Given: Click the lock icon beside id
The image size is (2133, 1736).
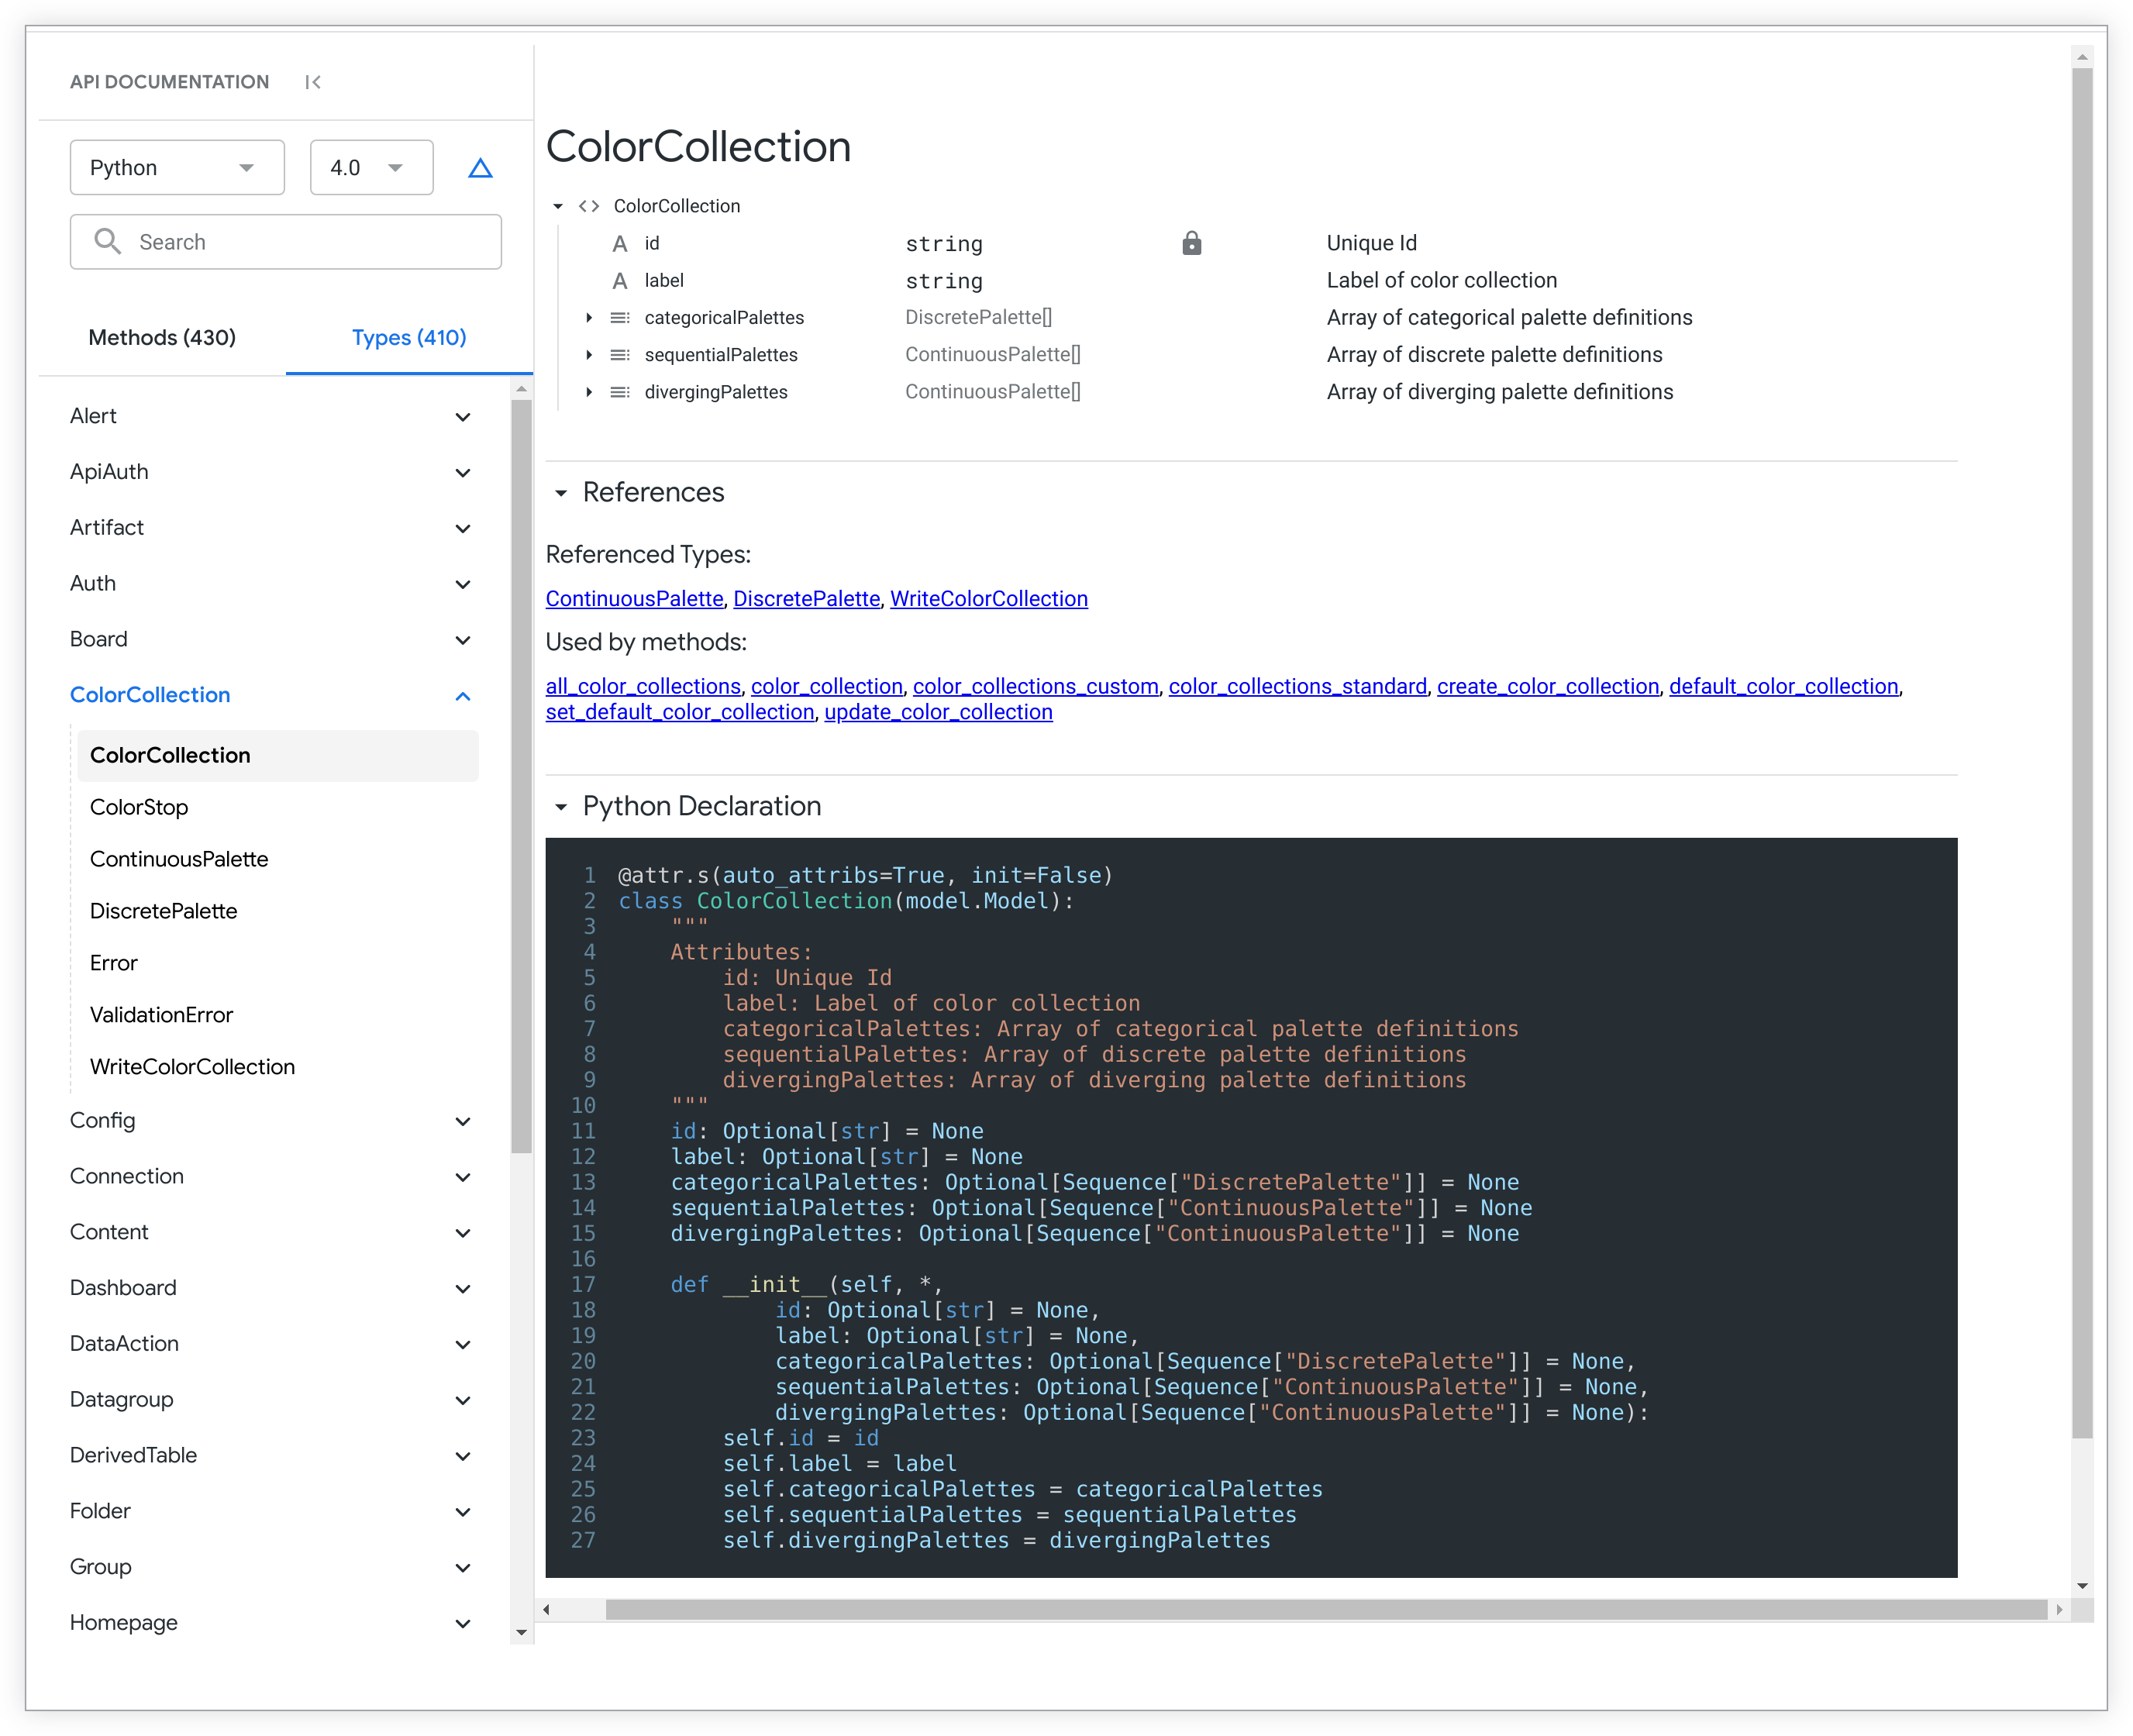Looking at the screenshot, I should pyautogui.click(x=1191, y=243).
